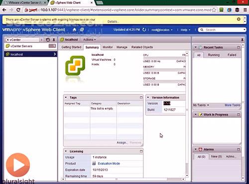Click the browser back arrow
249x184 pixels.
pyautogui.click(x=4, y=10)
